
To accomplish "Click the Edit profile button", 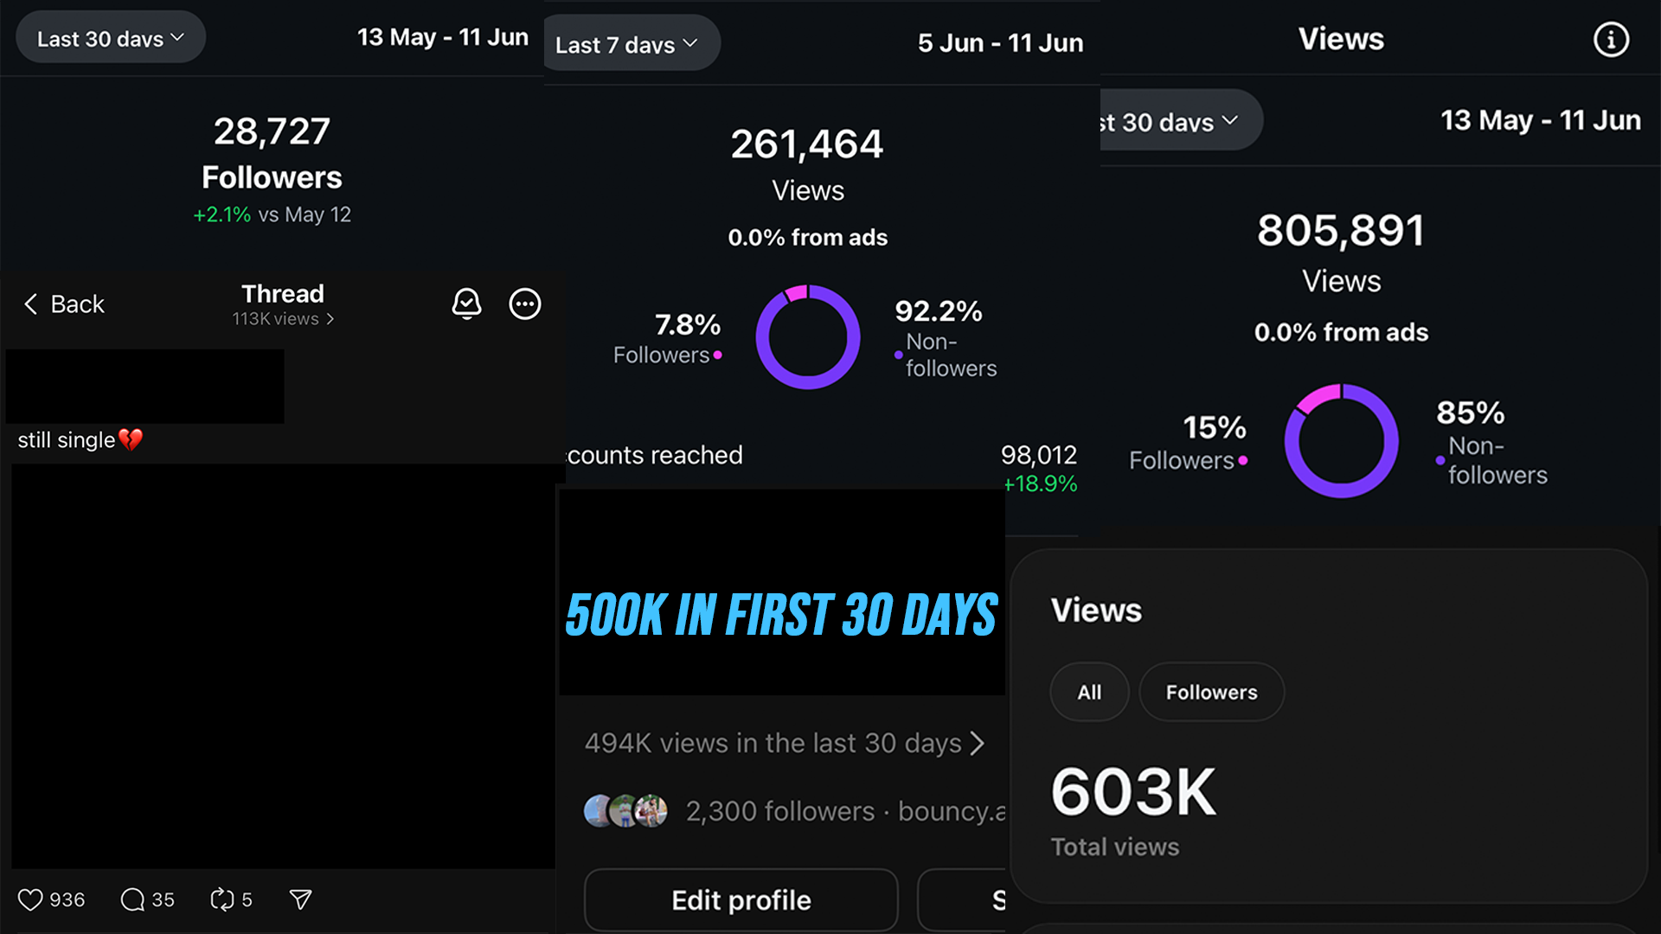I will (x=741, y=900).
